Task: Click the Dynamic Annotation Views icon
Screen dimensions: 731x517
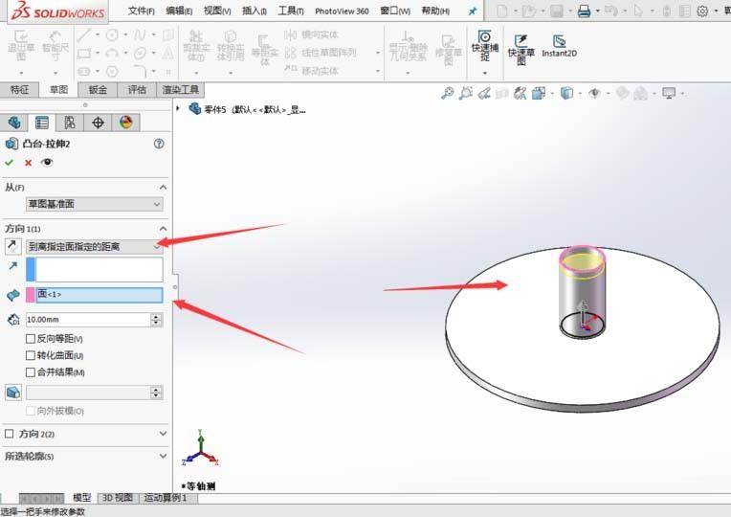Action: [x=520, y=93]
